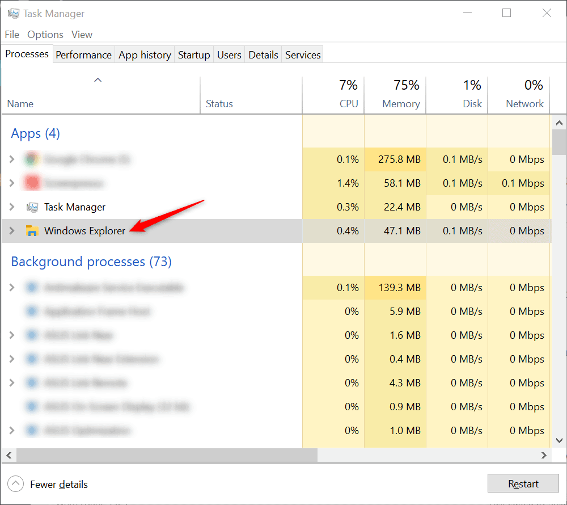Click the vertical scrollbar up arrow
The width and height of the screenshot is (567, 505).
559,123
